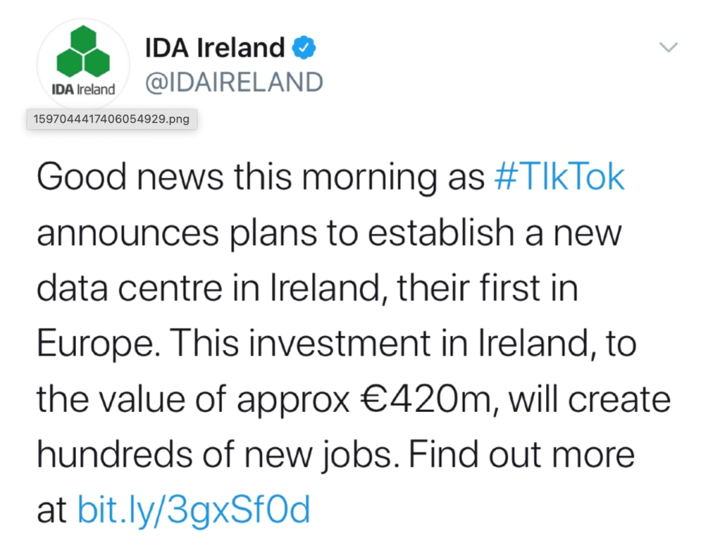The width and height of the screenshot is (720, 550).
Task: Click the IDA Ireland profile avatar
Action: (x=83, y=64)
